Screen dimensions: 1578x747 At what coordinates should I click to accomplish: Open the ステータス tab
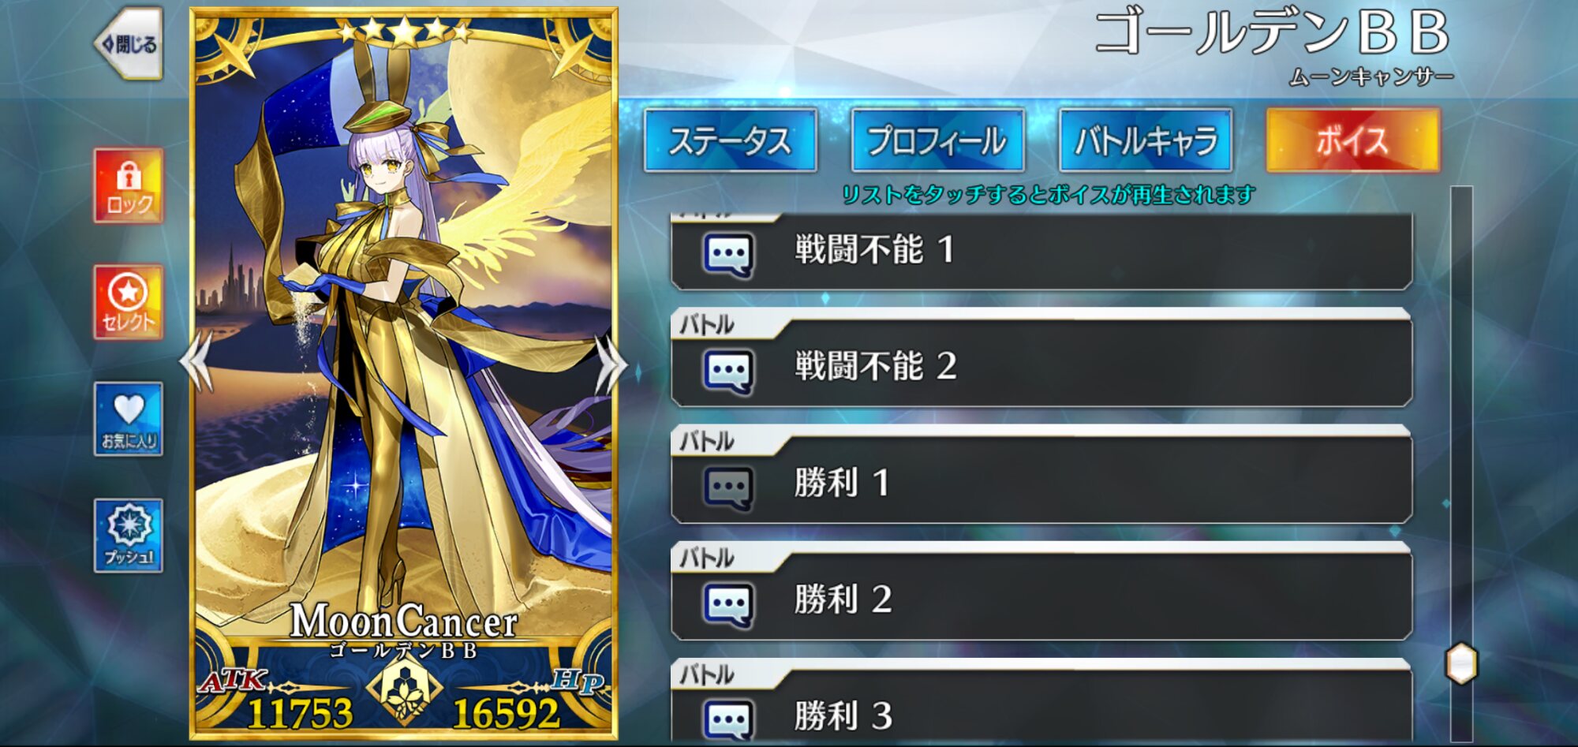pyautogui.click(x=730, y=140)
